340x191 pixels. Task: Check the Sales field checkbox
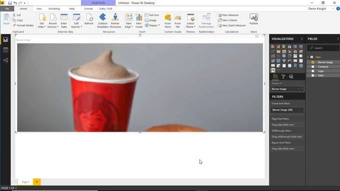313,75
